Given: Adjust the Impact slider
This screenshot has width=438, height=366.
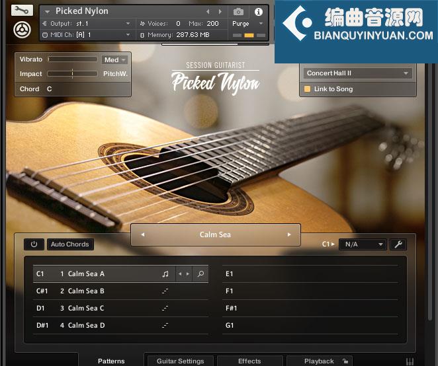Looking at the screenshot, I should pyautogui.click(x=72, y=73).
